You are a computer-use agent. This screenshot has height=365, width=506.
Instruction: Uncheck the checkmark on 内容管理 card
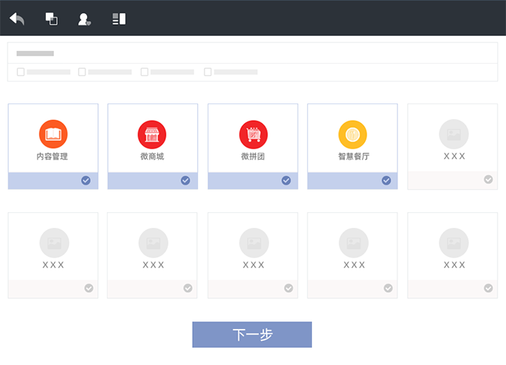tap(86, 181)
